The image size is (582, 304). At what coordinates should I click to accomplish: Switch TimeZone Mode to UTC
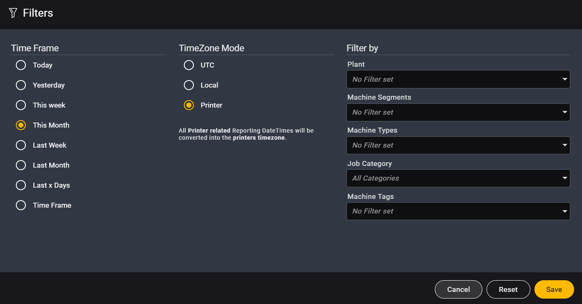click(189, 65)
